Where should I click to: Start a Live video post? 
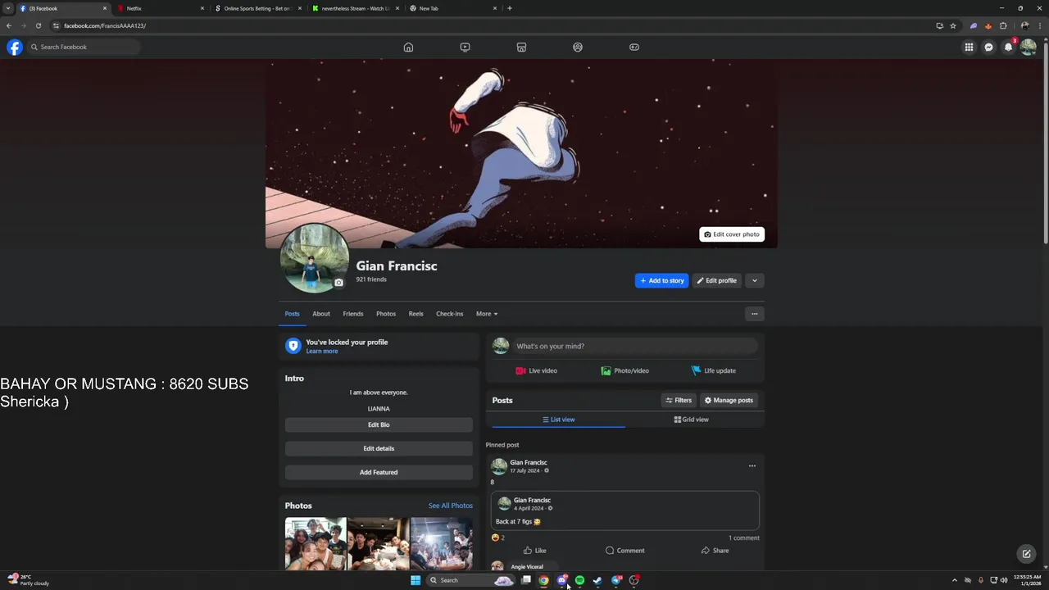[537, 370]
